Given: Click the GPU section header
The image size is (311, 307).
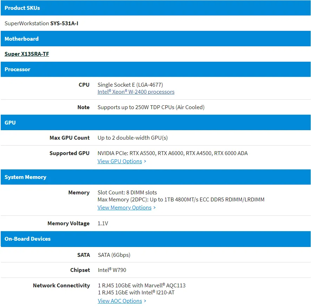Looking at the screenshot, I should [155, 122].
